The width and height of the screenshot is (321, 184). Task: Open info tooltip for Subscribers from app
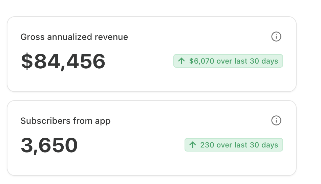tap(276, 120)
